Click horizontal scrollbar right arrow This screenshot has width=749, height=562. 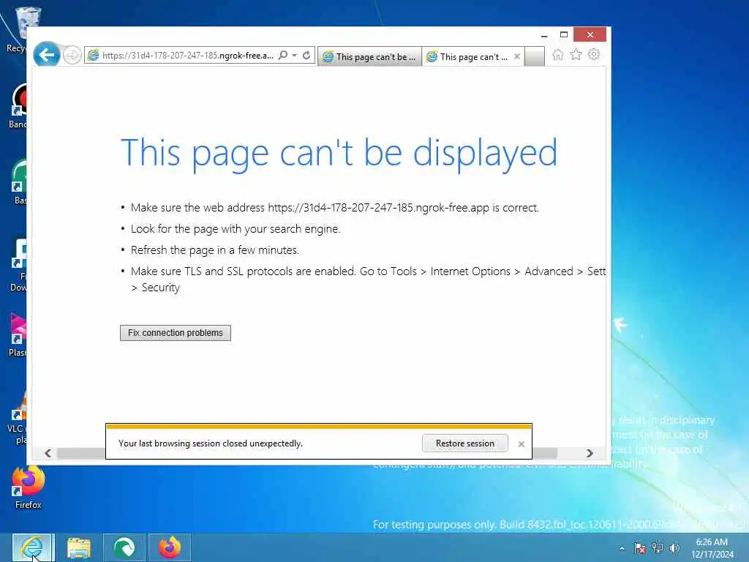click(x=590, y=453)
